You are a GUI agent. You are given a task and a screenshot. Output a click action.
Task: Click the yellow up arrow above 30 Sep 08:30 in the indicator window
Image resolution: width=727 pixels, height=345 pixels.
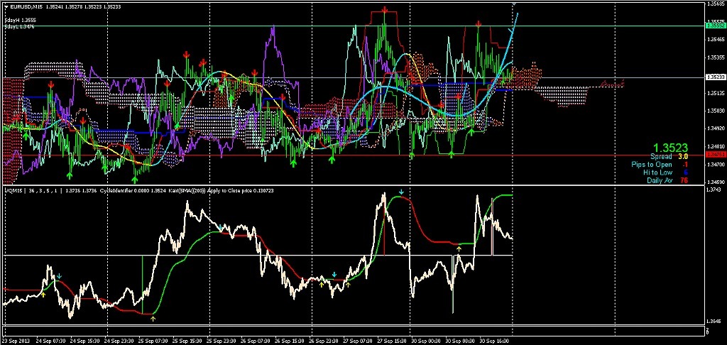pos(459,248)
